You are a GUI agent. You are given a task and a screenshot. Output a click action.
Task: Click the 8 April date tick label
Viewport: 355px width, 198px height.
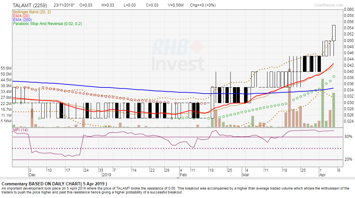coord(339,170)
